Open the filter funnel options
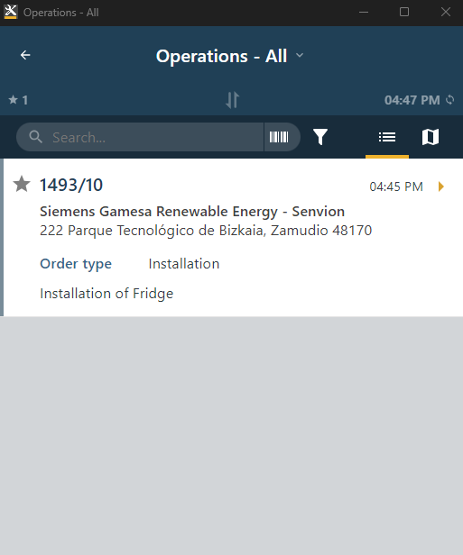 (x=320, y=137)
